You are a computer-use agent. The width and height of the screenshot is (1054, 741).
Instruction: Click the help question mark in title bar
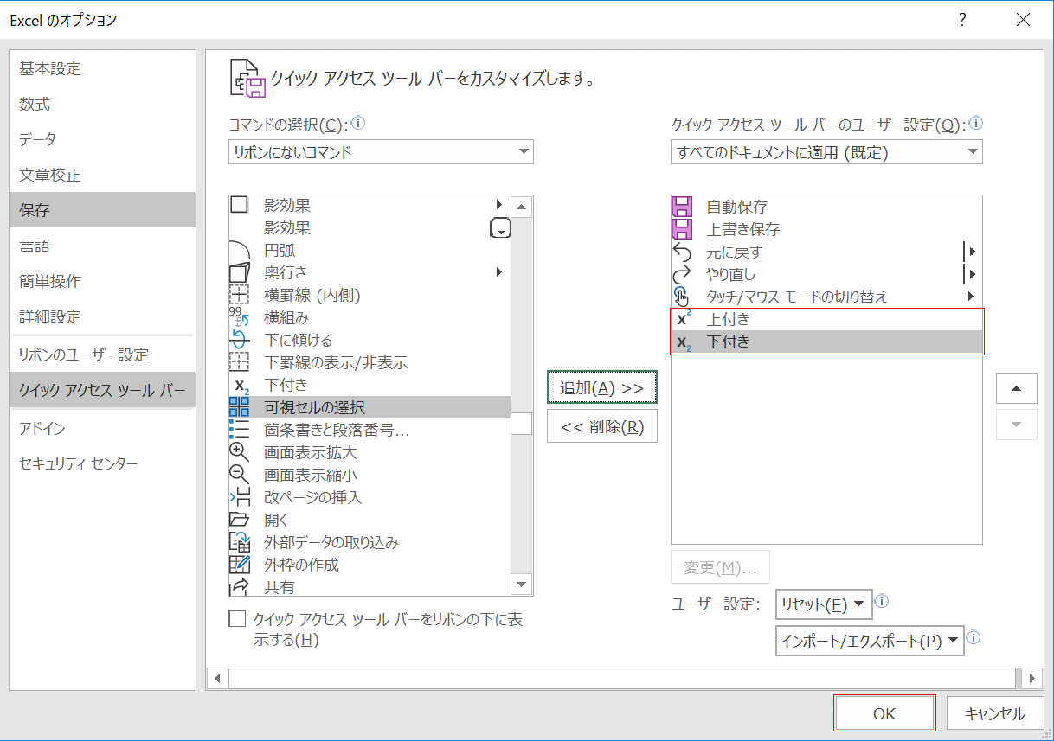pyautogui.click(x=962, y=20)
